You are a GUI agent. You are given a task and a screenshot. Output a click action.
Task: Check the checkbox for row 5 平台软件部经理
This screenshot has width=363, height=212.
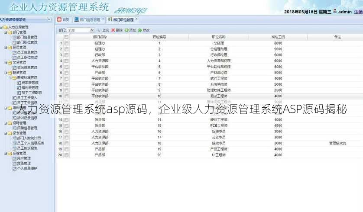(x=66, y=67)
